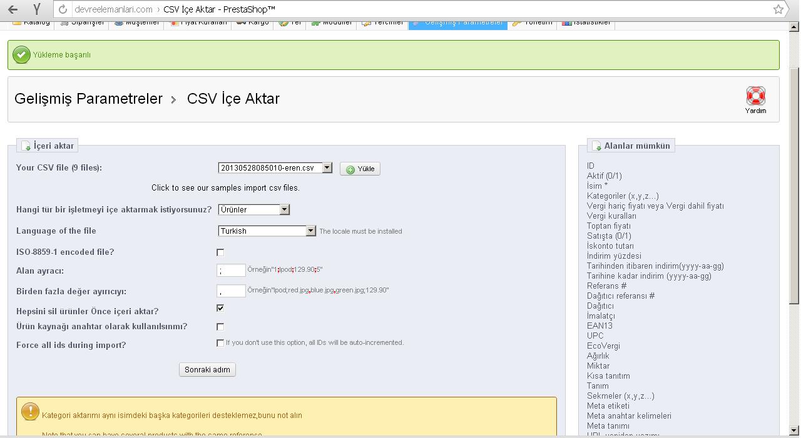This screenshot has width=801, height=438.
Task: Click the 'Language of the file' label
Action: point(56,231)
